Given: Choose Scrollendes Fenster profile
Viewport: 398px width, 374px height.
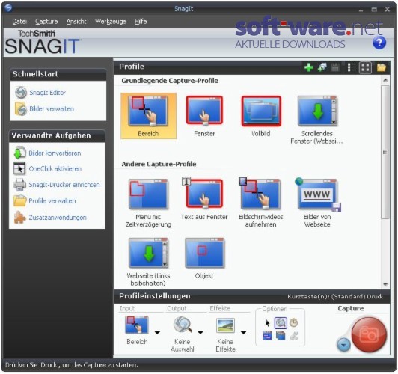Looking at the screenshot, I should point(316,119).
